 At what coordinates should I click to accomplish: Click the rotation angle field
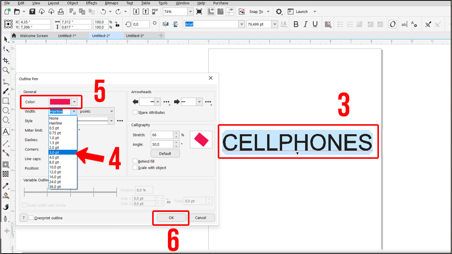pyautogui.click(x=140, y=24)
